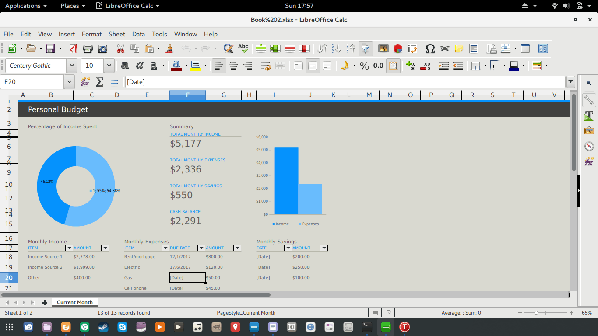Insert a chart with the pie icon

[x=398, y=49]
